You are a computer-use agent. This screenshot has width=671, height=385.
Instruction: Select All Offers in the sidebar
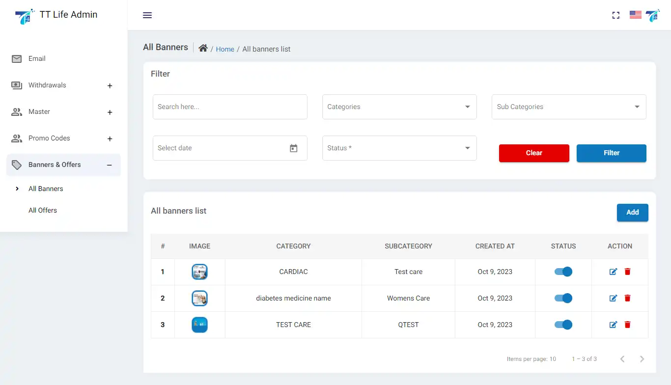click(x=43, y=210)
